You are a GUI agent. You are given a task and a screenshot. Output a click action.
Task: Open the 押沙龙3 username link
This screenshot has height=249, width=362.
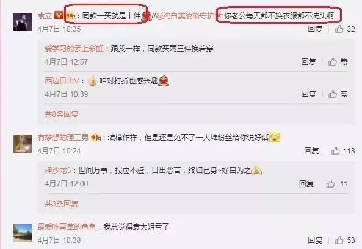[x=58, y=170]
